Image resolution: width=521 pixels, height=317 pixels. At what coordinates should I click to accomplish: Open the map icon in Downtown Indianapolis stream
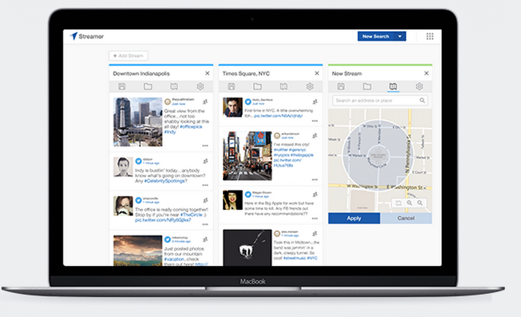(174, 86)
